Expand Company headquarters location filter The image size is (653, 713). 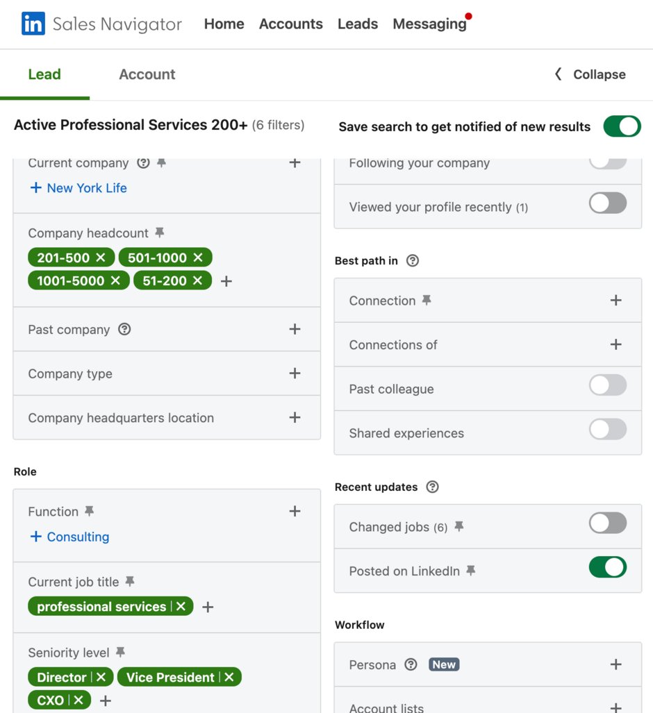(295, 417)
